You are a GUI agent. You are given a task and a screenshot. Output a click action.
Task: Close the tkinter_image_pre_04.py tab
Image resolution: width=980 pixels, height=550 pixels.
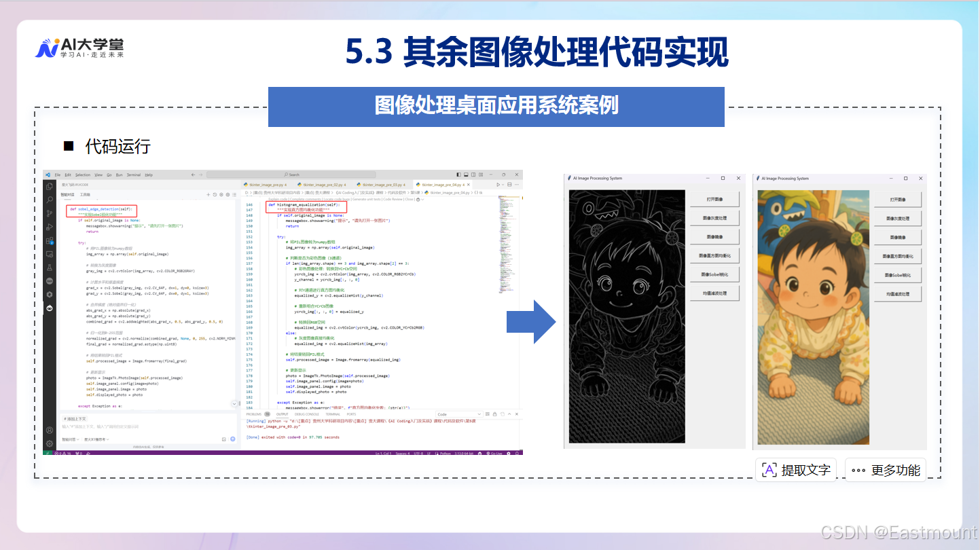coord(469,185)
